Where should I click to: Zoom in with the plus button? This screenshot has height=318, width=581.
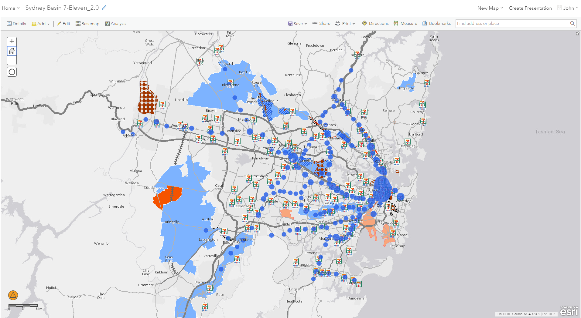12,41
